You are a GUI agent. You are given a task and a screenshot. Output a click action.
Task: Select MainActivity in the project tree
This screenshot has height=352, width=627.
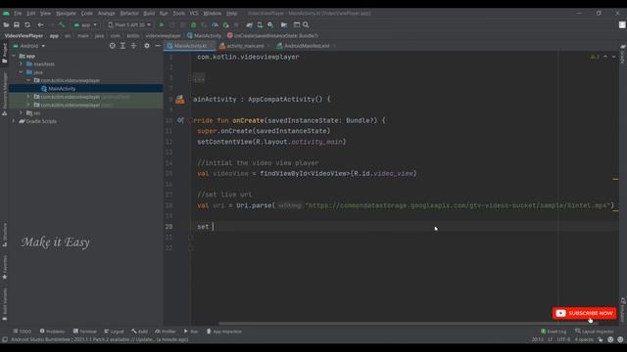(62, 89)
